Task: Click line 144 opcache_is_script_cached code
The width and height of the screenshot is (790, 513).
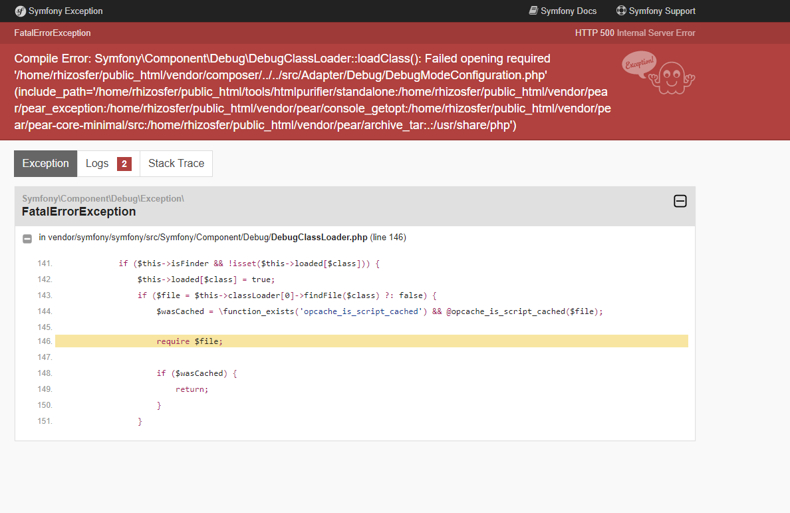Action: pos(380,311)
